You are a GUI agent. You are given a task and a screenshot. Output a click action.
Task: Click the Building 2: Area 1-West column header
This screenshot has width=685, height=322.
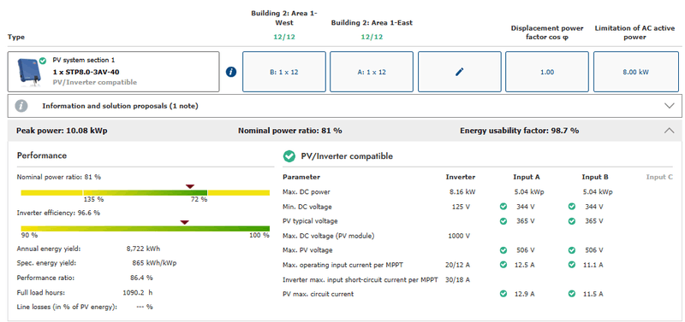point(284,18)
